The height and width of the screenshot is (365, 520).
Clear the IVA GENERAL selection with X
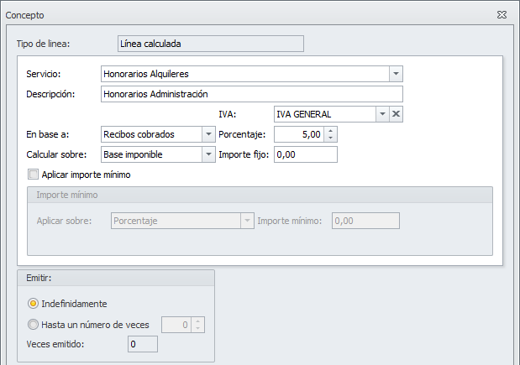(397, 114)
